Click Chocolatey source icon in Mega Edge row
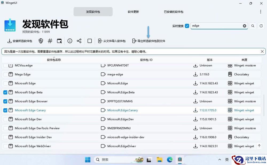This screenshot has width=267, height=165. (x=230, y=74)
